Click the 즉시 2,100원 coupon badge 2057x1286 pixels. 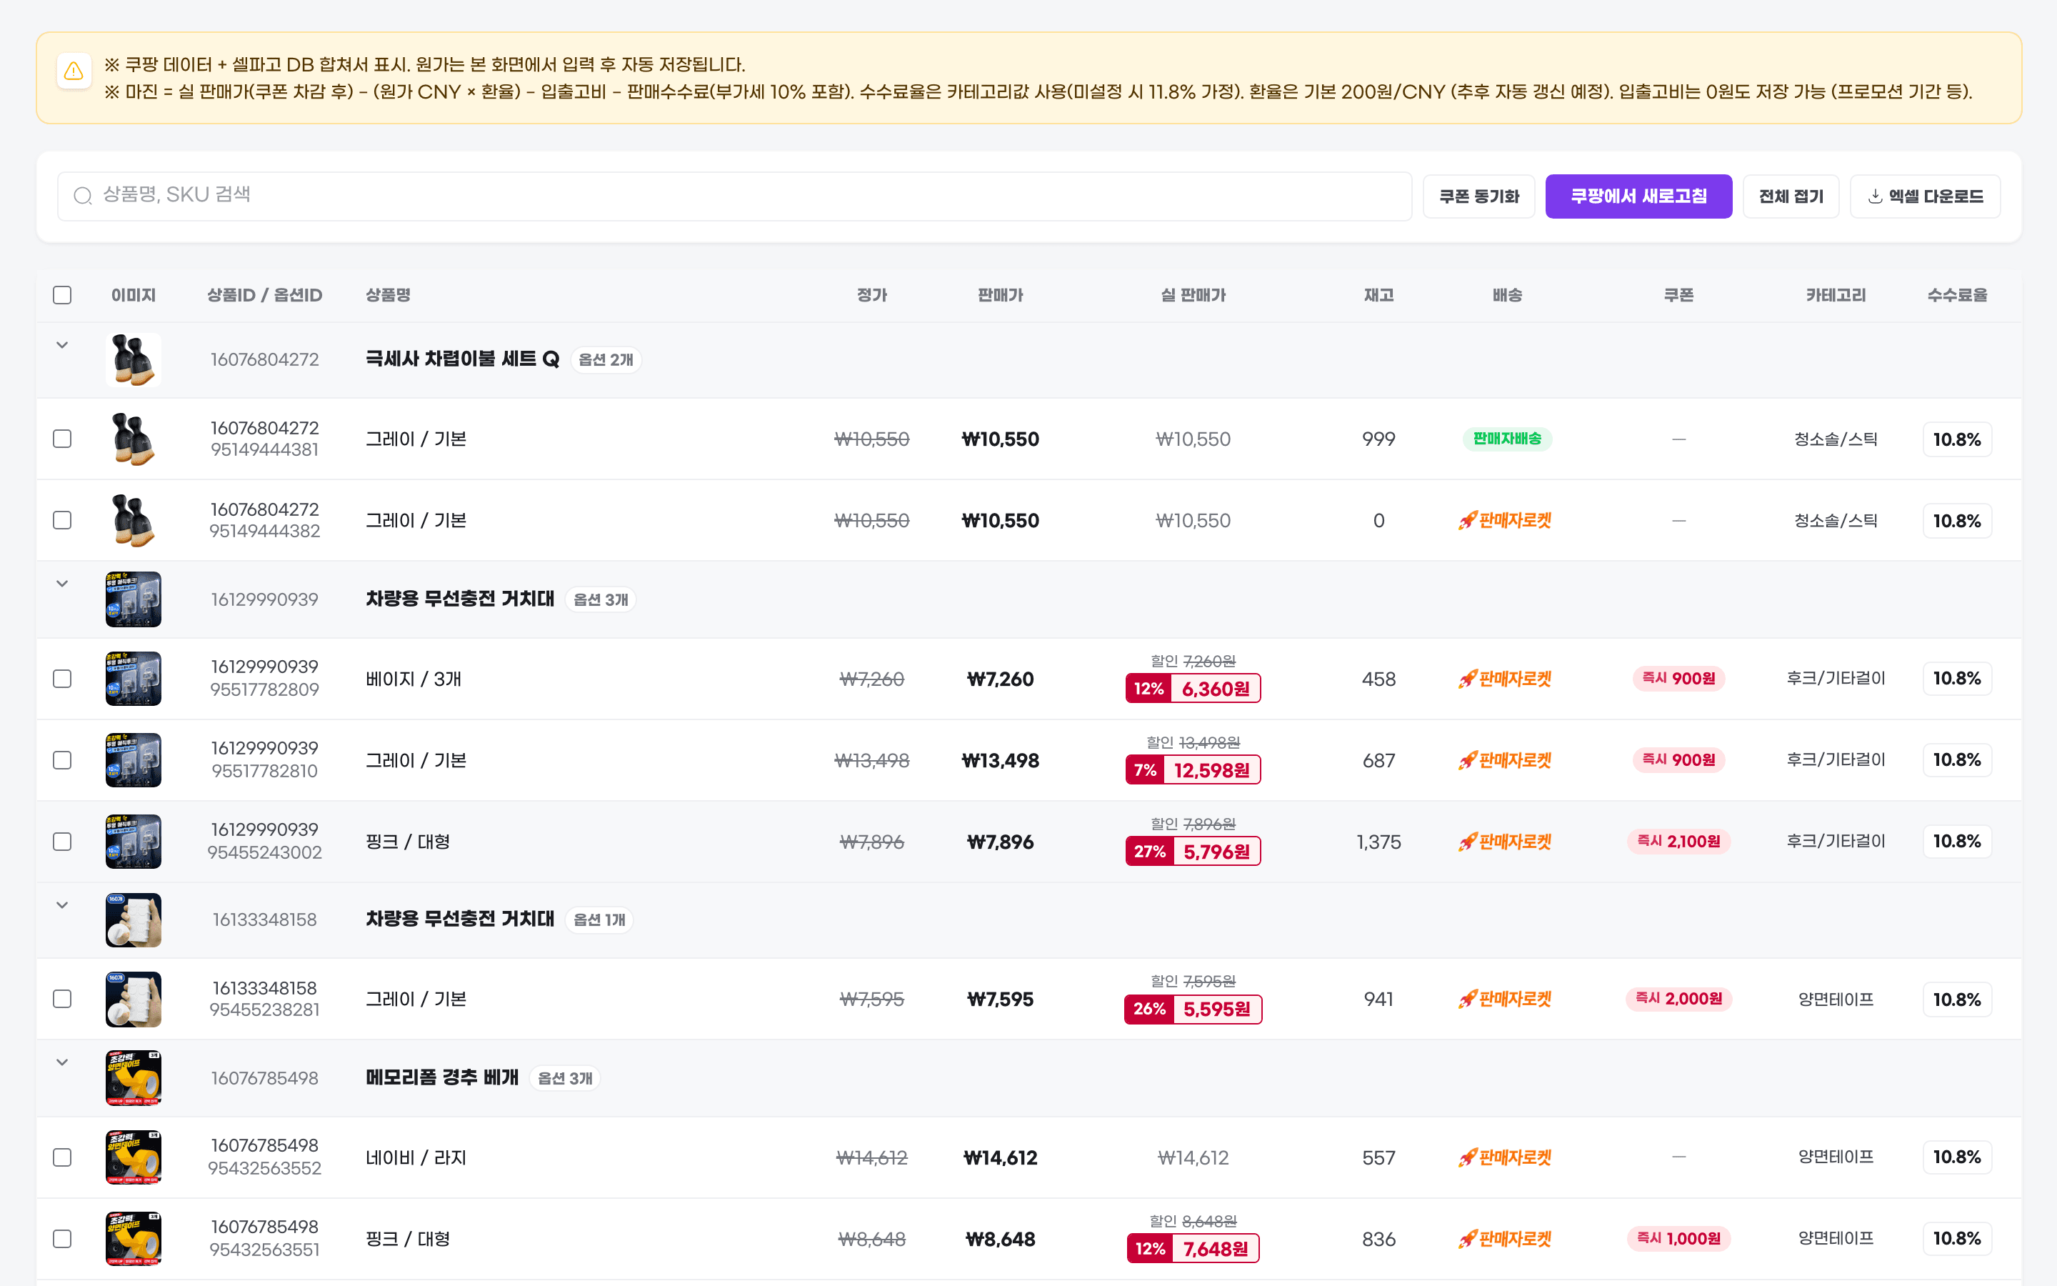pyautogui.click(x=1678, y=841)
